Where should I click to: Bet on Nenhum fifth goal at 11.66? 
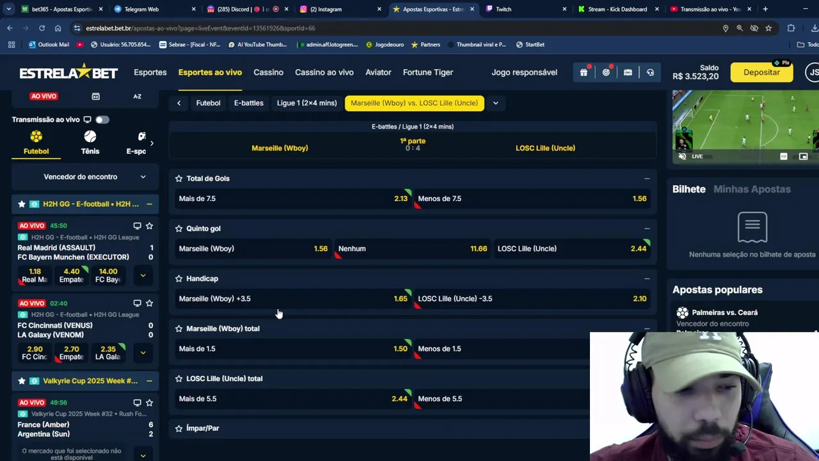tap(413, 248)
